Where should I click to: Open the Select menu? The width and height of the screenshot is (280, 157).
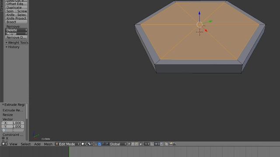25,144
